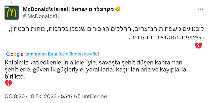Open the McDonald's Israel display name
Screen dimensions: 209x103
(46, 9)
